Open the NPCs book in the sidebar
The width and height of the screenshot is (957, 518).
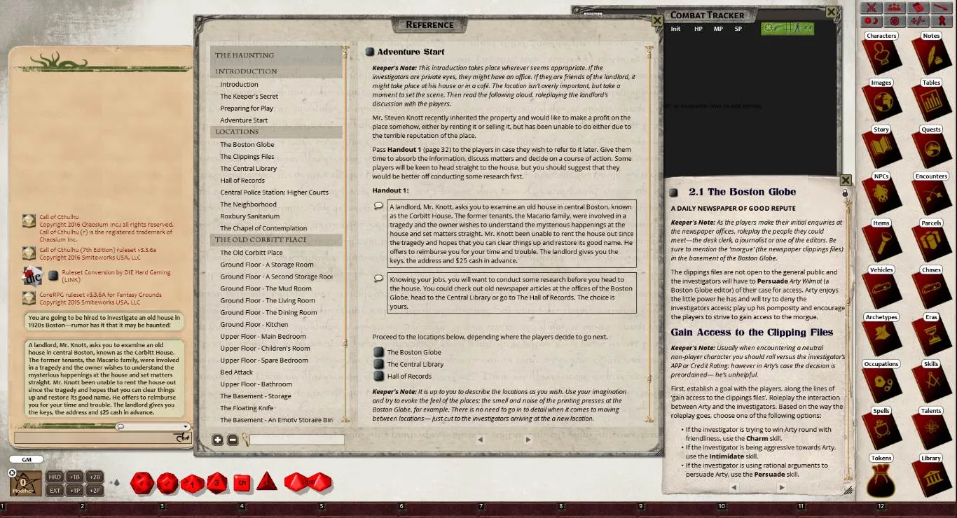tap(881, 195)
